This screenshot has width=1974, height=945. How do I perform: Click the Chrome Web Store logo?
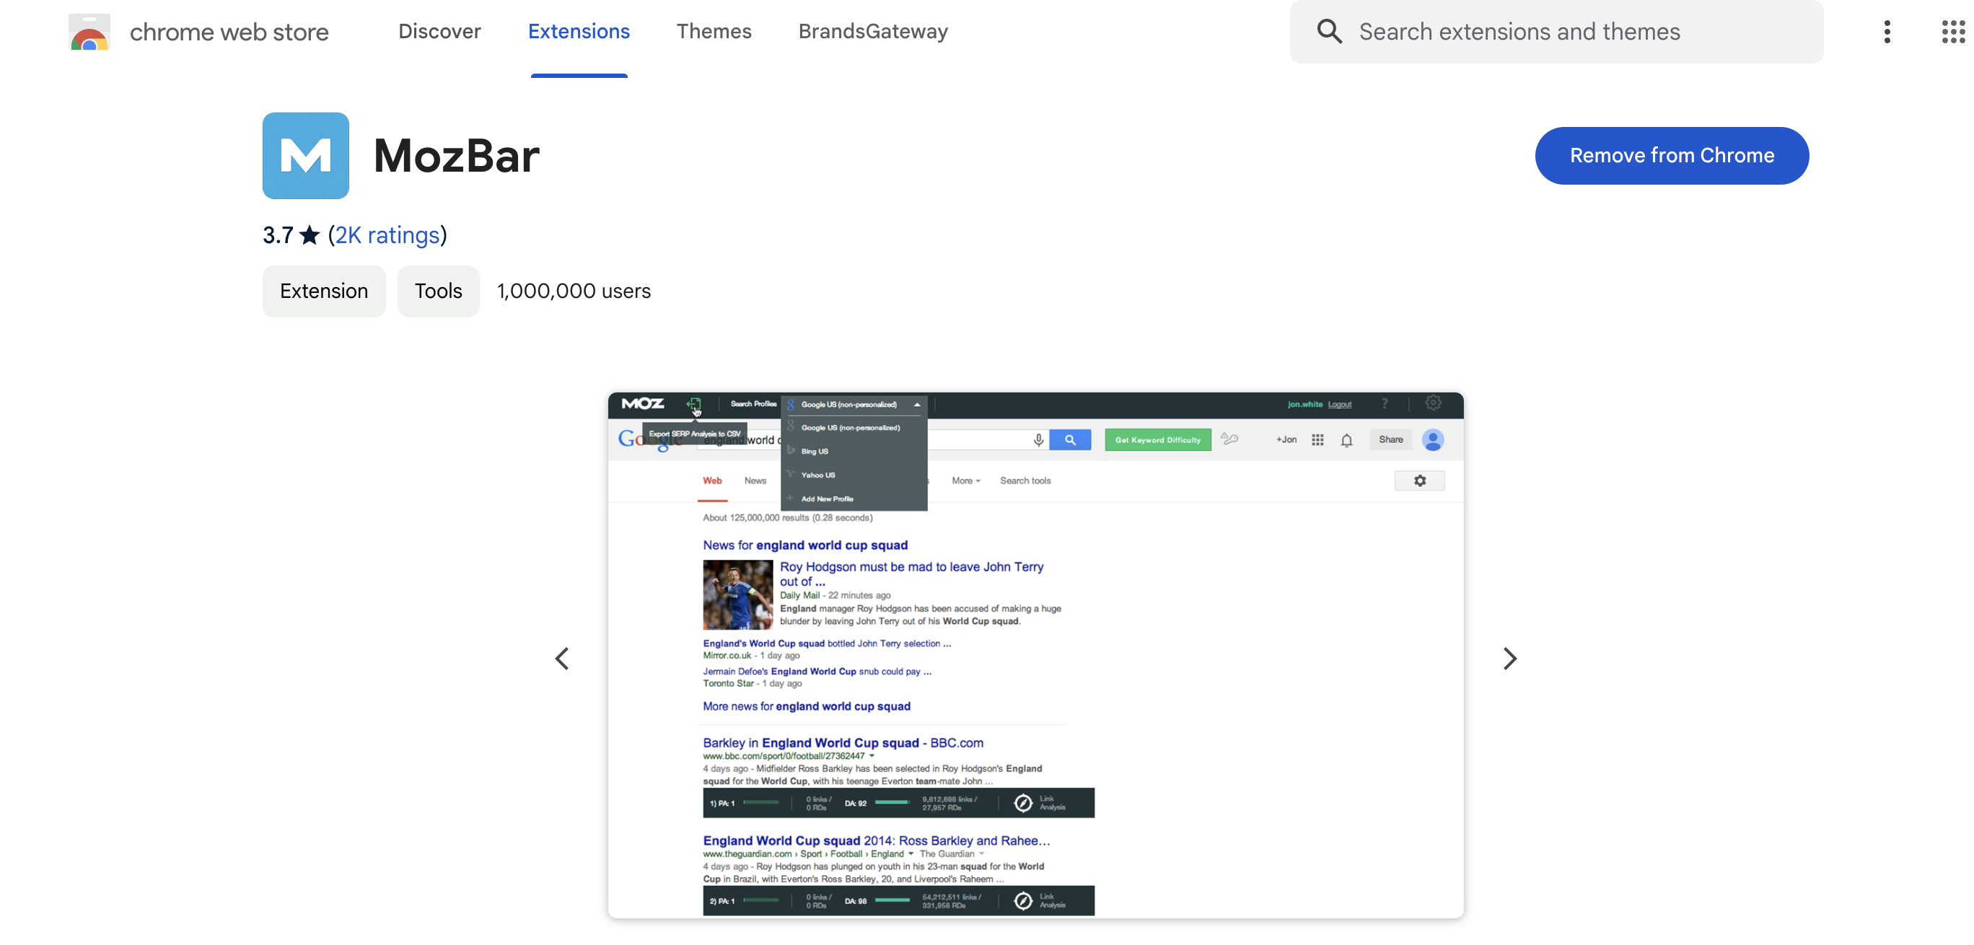click(x=89, y=32)
